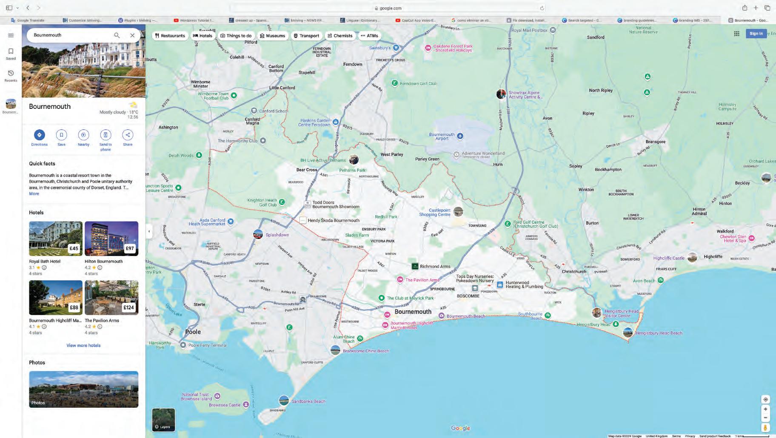Screen dimensions: 776x438
Task: Click the Brownsea Castle marker
Action: pyautogui.click(x=245, y=404)
